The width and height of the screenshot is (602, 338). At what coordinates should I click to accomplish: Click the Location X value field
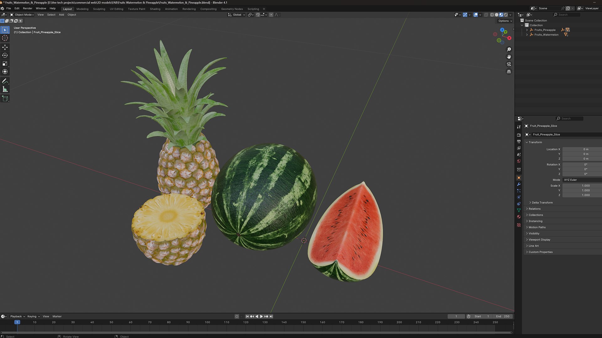(582, 150)
